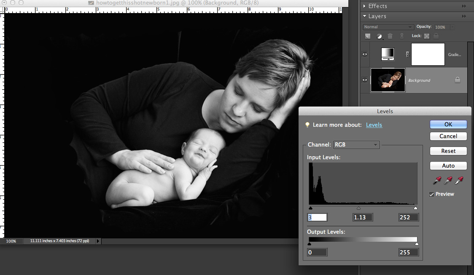
Task: Open the image size menu in status bar
Action: pyautogui.click(x=98, y=241)
